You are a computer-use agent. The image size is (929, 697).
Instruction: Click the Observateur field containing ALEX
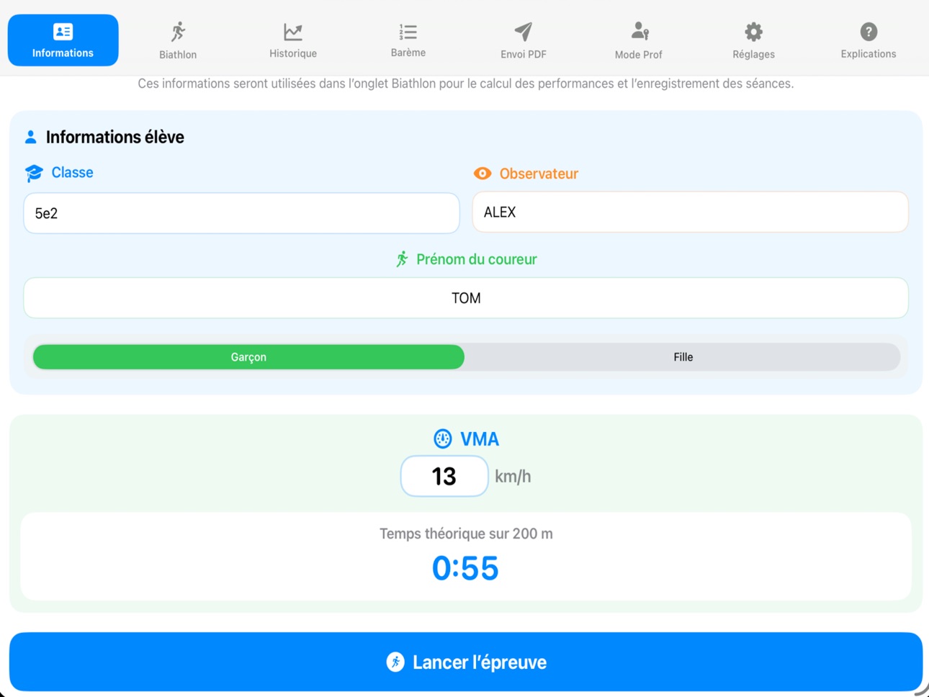coord(690,212)
